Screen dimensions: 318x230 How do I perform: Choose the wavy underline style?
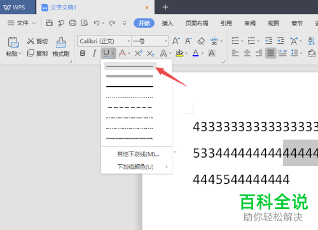(130, 139)
